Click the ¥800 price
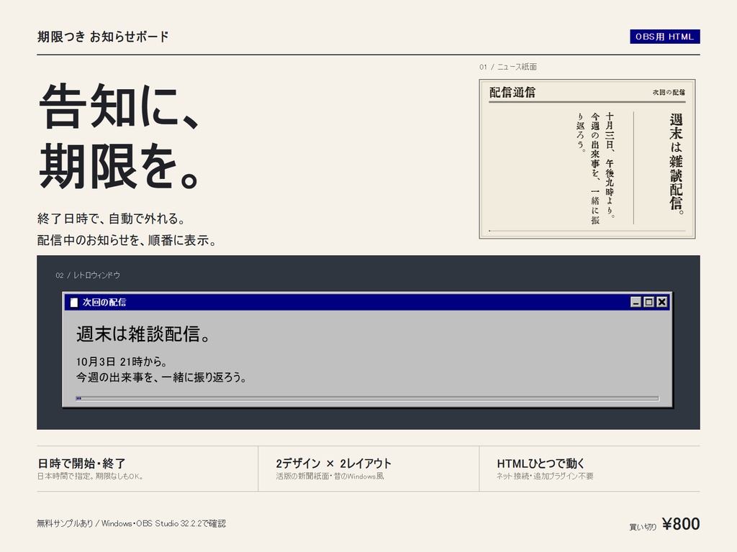737x552 pixels. point(681,524)
